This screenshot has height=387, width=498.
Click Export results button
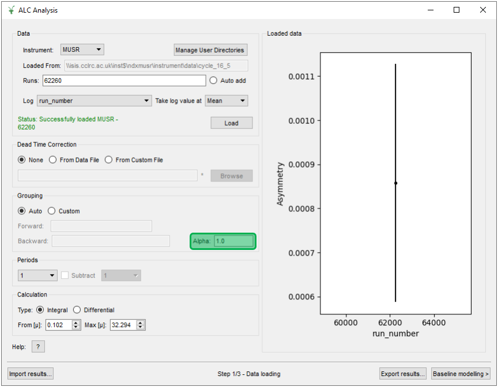[x=403, y=374]
